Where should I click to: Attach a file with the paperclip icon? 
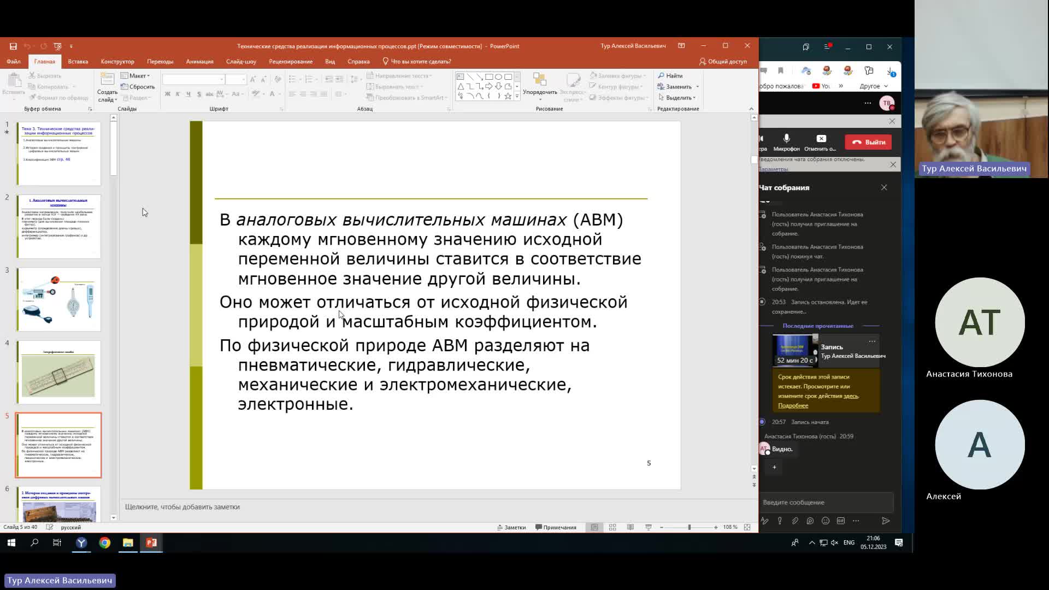click(x=795, y=521)
